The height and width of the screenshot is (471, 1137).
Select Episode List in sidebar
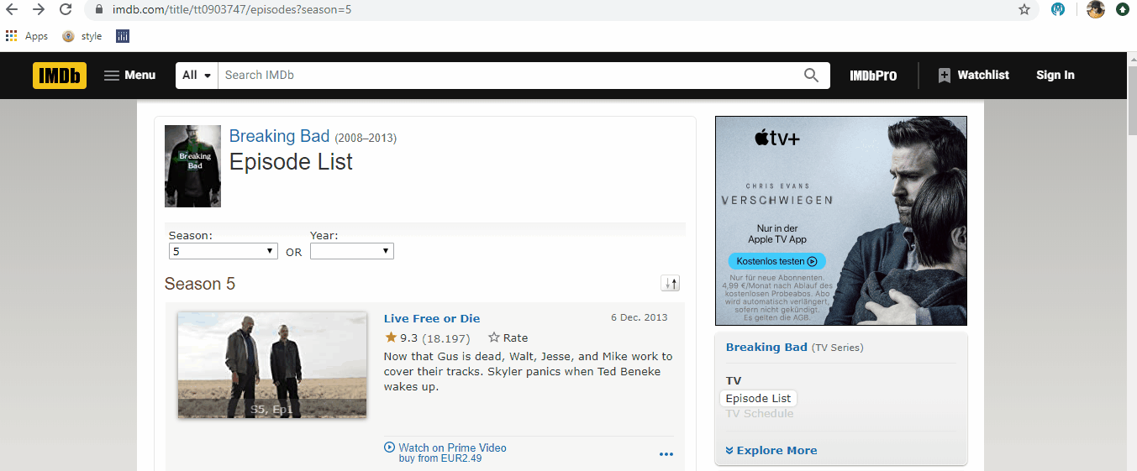point(759,398)
